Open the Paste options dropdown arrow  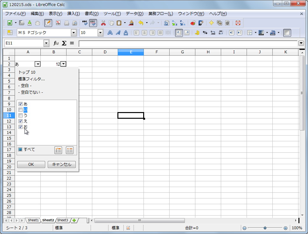(125, 23)
